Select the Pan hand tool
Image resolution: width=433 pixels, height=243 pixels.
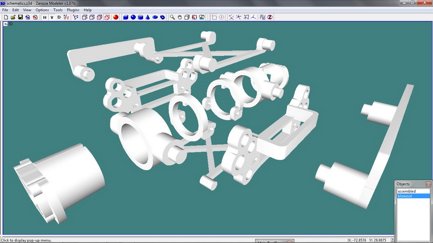coord(180,17)
